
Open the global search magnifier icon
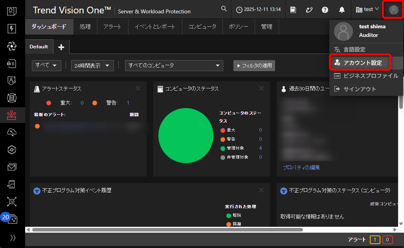click(224, 9)
